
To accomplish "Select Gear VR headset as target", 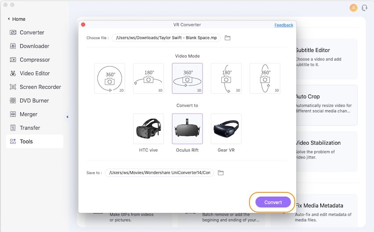I will point(226,129).
